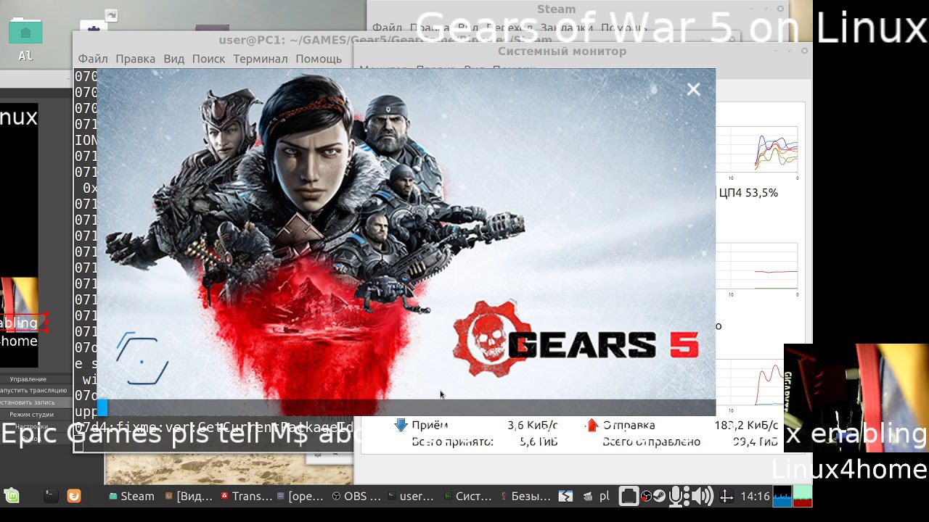Click the blue CPU graph panel applet

[x=782, y=497]
